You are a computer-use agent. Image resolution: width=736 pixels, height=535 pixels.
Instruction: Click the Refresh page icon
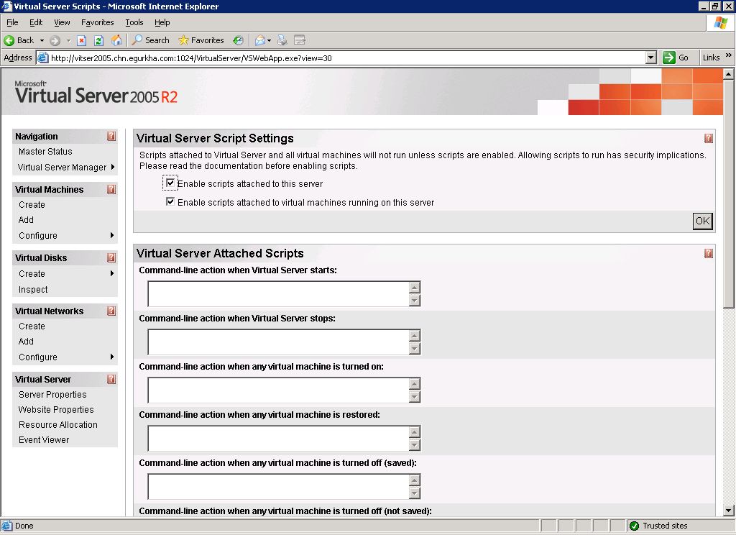coord(98,40)
